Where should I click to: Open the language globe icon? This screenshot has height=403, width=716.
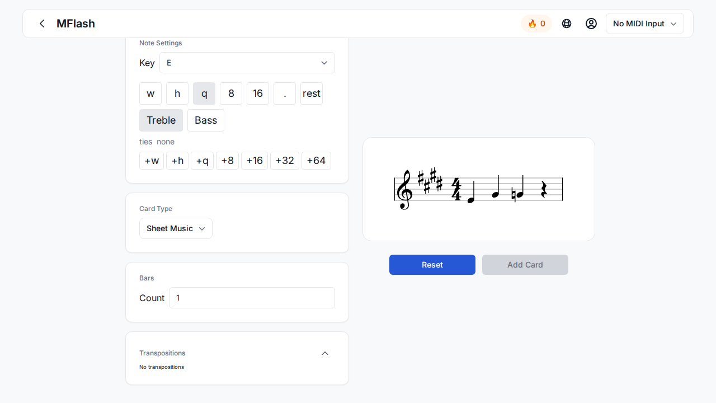coord(567,24)
